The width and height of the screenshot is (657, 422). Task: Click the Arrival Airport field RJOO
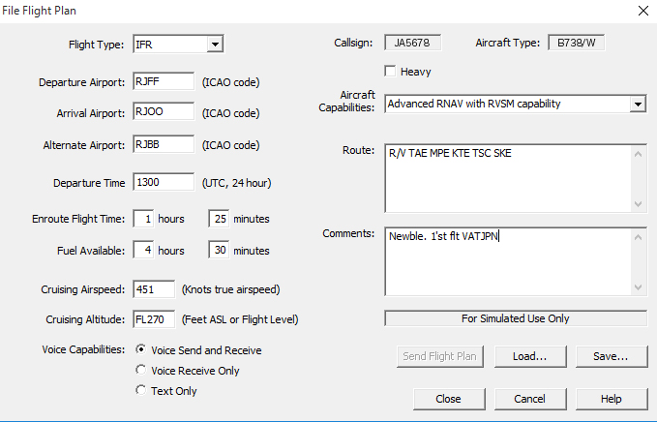(164, 111)
